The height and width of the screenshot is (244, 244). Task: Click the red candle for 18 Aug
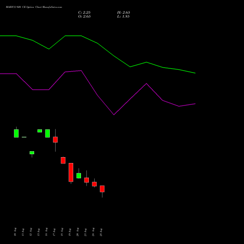63,160
